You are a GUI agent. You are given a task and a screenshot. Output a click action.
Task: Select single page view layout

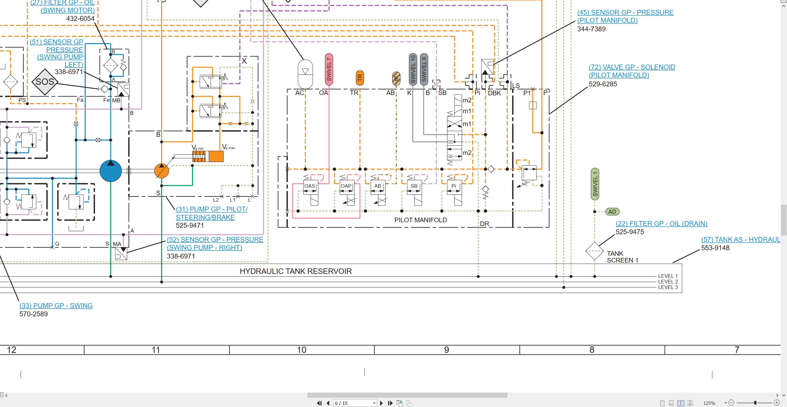click(x=662, y=403)
